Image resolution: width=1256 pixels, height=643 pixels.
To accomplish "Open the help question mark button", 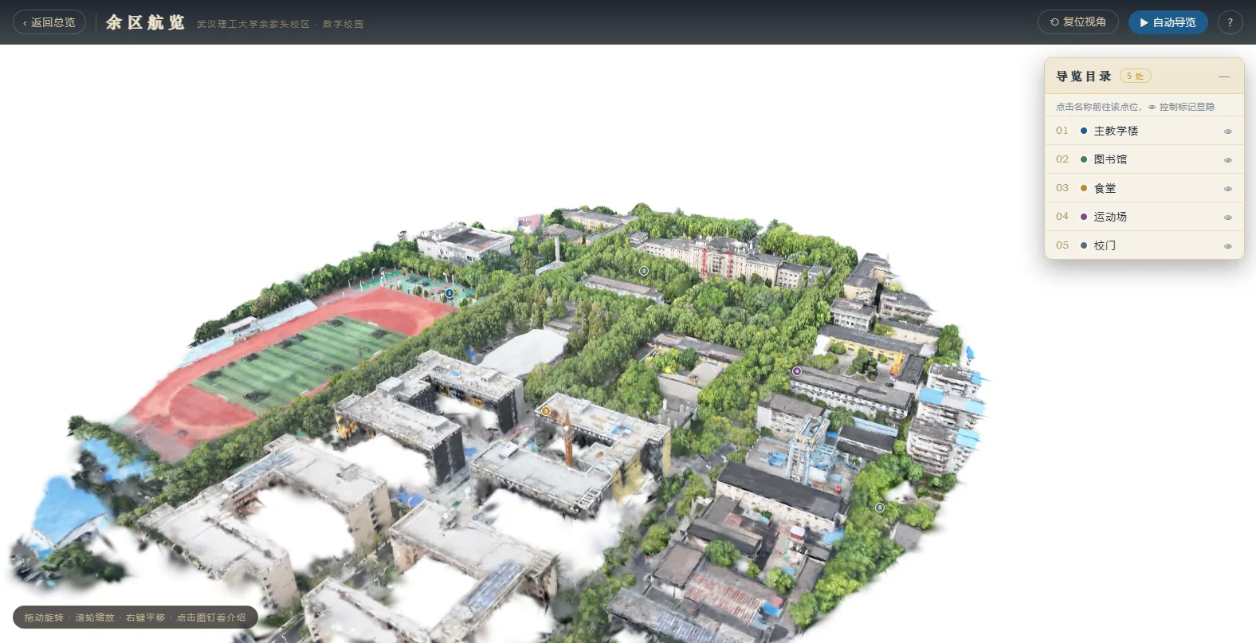I will [1230, 22].
